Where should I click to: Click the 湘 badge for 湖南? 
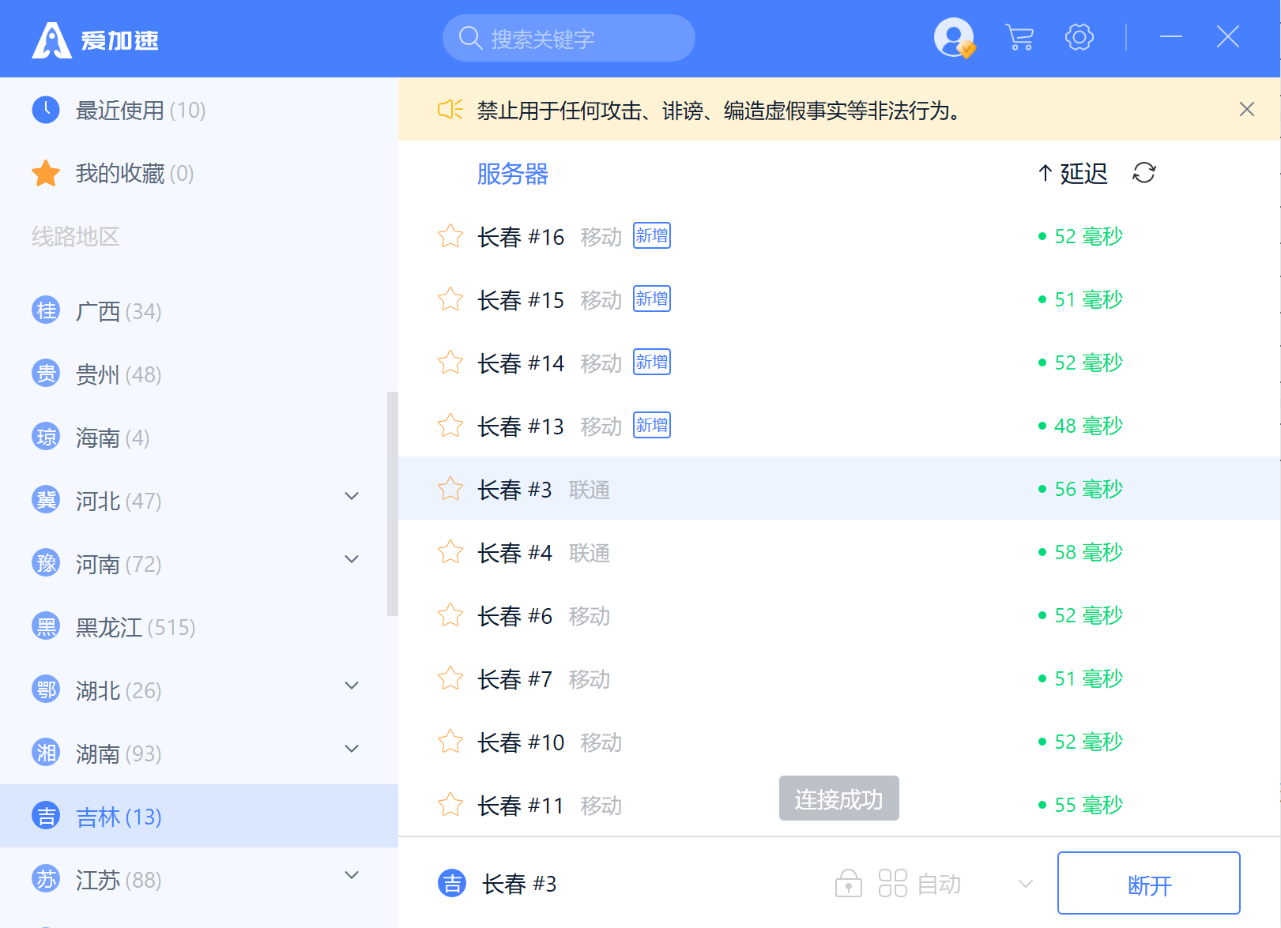point(46,753)
